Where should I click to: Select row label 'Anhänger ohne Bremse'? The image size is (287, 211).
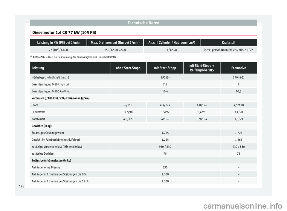[x=46, y=167]
